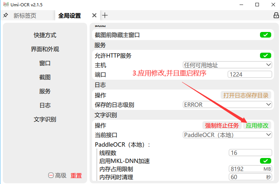
Task: Select 文字识别 in the left sidebar
Action: point(45,119)
